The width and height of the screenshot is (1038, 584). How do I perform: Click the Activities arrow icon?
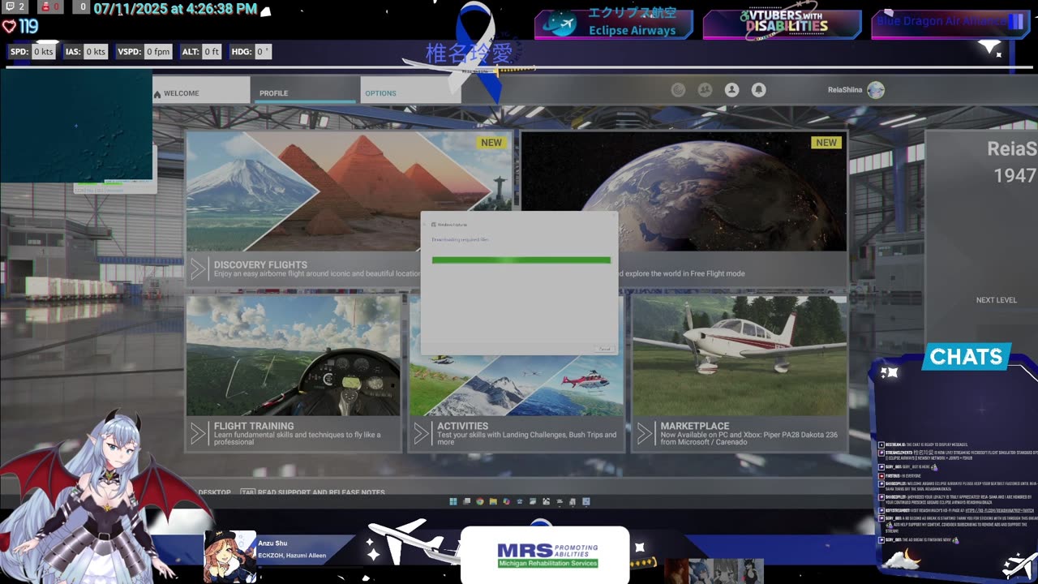pos(421,434)
